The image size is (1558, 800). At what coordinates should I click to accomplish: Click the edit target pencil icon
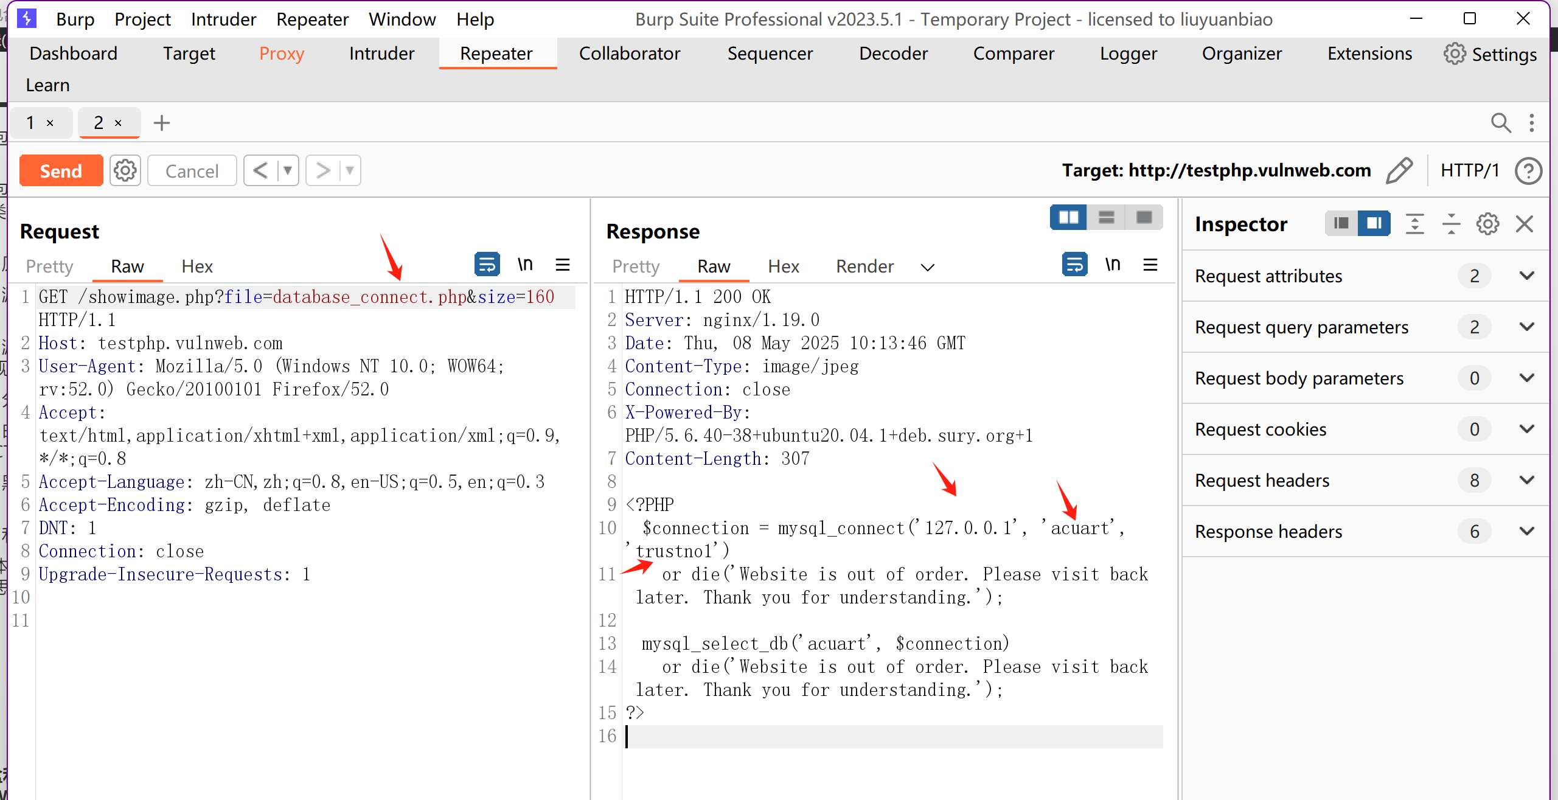point(1399,170)
